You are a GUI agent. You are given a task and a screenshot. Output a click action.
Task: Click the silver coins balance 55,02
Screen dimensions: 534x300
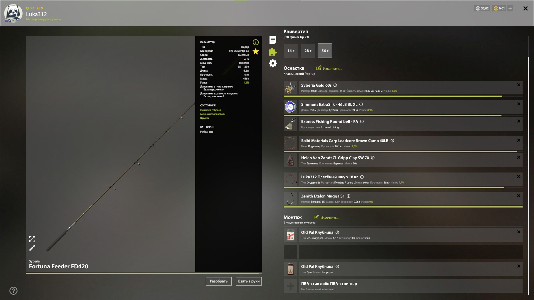[482, 8]
